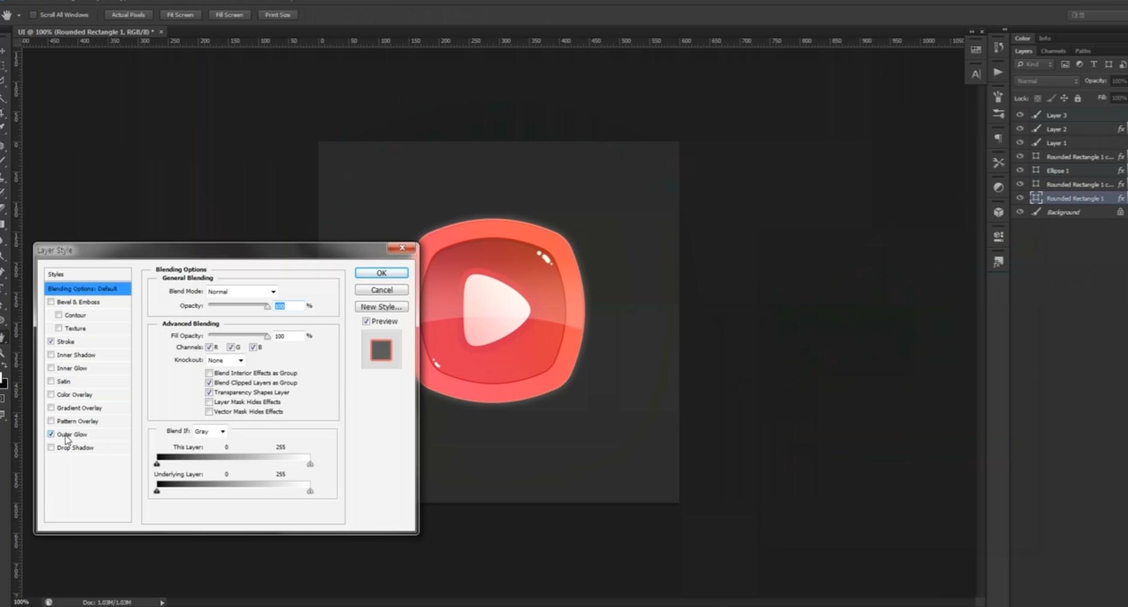Check Scroll All Windows option
The image size is (1128, 607).
[34, 15]
